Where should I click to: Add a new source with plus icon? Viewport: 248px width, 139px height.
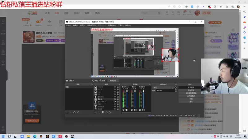click(96, 112)
